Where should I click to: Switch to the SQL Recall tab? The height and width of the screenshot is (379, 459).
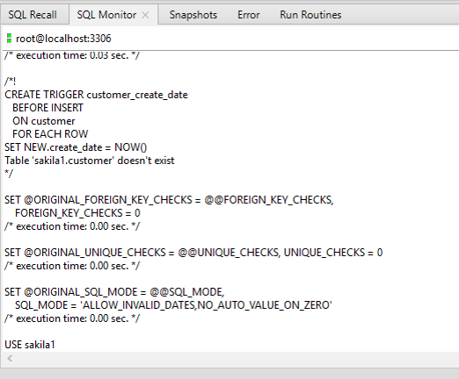tap(33, 15)
